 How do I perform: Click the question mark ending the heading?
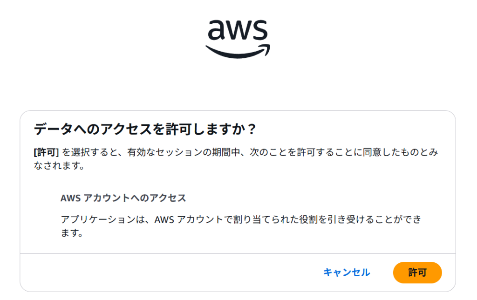click(252, 129)
